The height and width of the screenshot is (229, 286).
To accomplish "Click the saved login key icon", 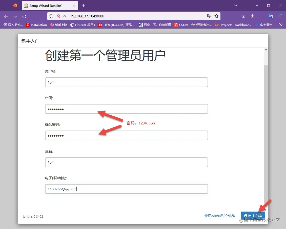I will click(65, 16).
